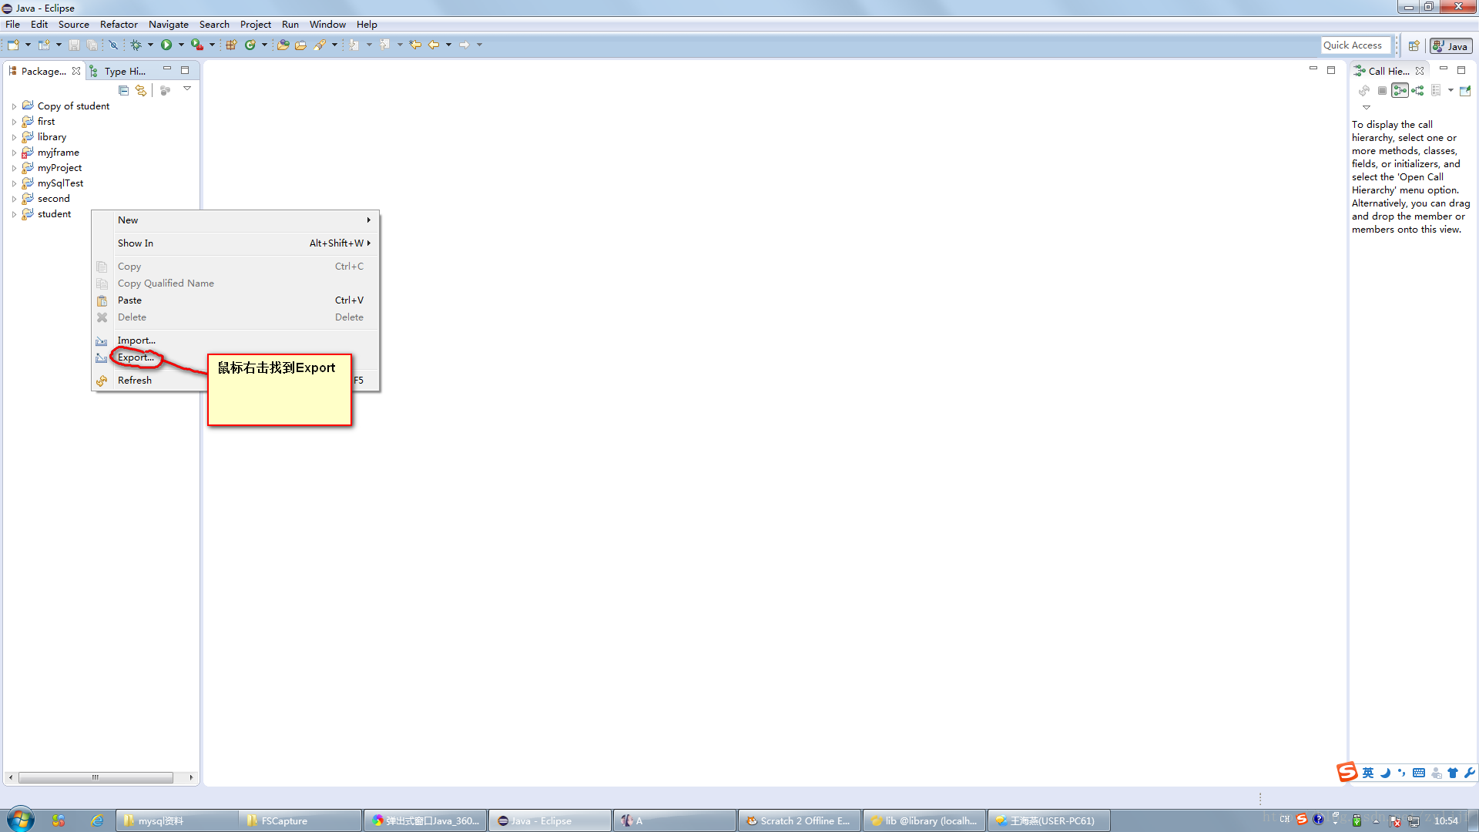Open FSCapture from the taskbar
Viewport: 1479px width, 832px height.
click(x=300, y=820)
